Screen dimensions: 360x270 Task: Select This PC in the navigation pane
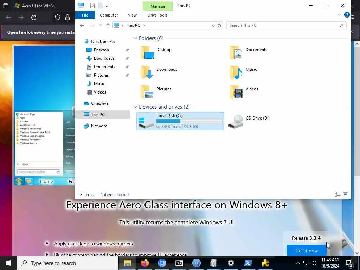tap(103, 115)
